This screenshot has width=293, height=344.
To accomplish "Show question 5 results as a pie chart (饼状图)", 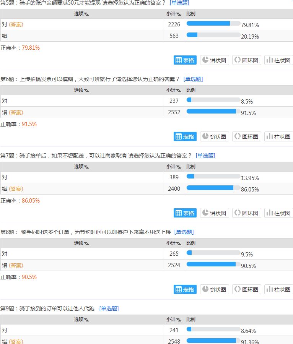I will click(215, 60).
